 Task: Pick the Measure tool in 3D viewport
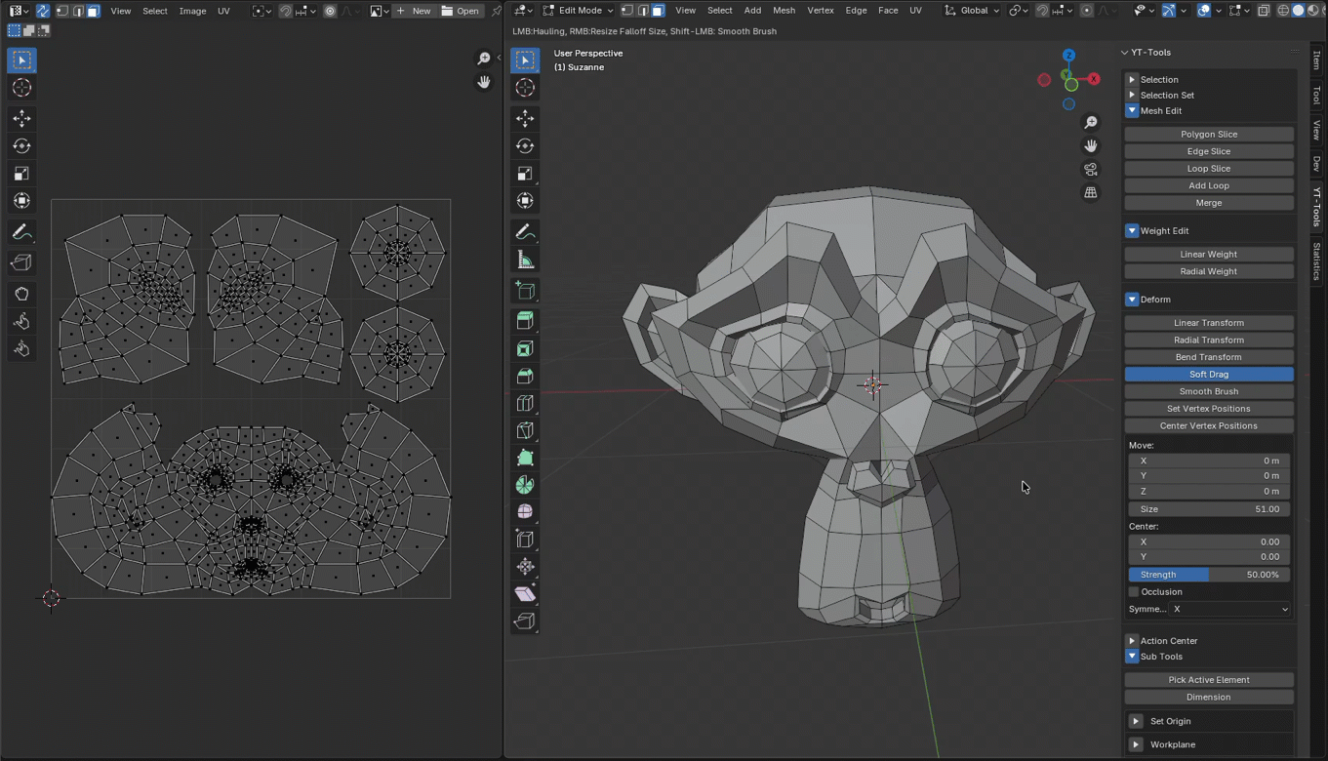(525, 260)
